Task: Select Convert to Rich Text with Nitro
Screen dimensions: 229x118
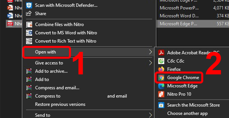Action: point(66,41)
